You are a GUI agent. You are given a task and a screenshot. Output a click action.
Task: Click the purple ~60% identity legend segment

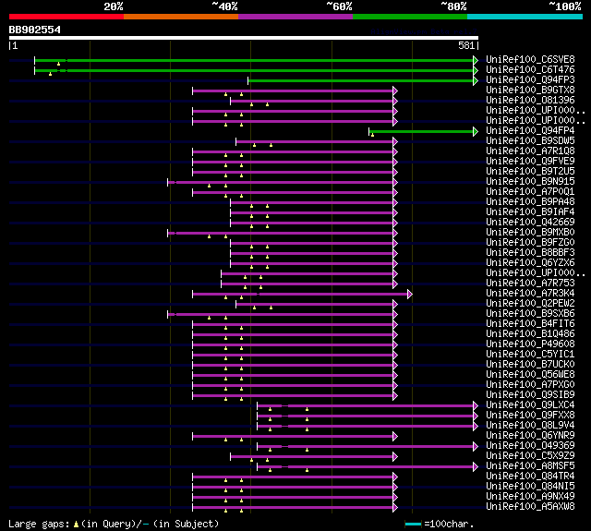(x=295, y=17)
